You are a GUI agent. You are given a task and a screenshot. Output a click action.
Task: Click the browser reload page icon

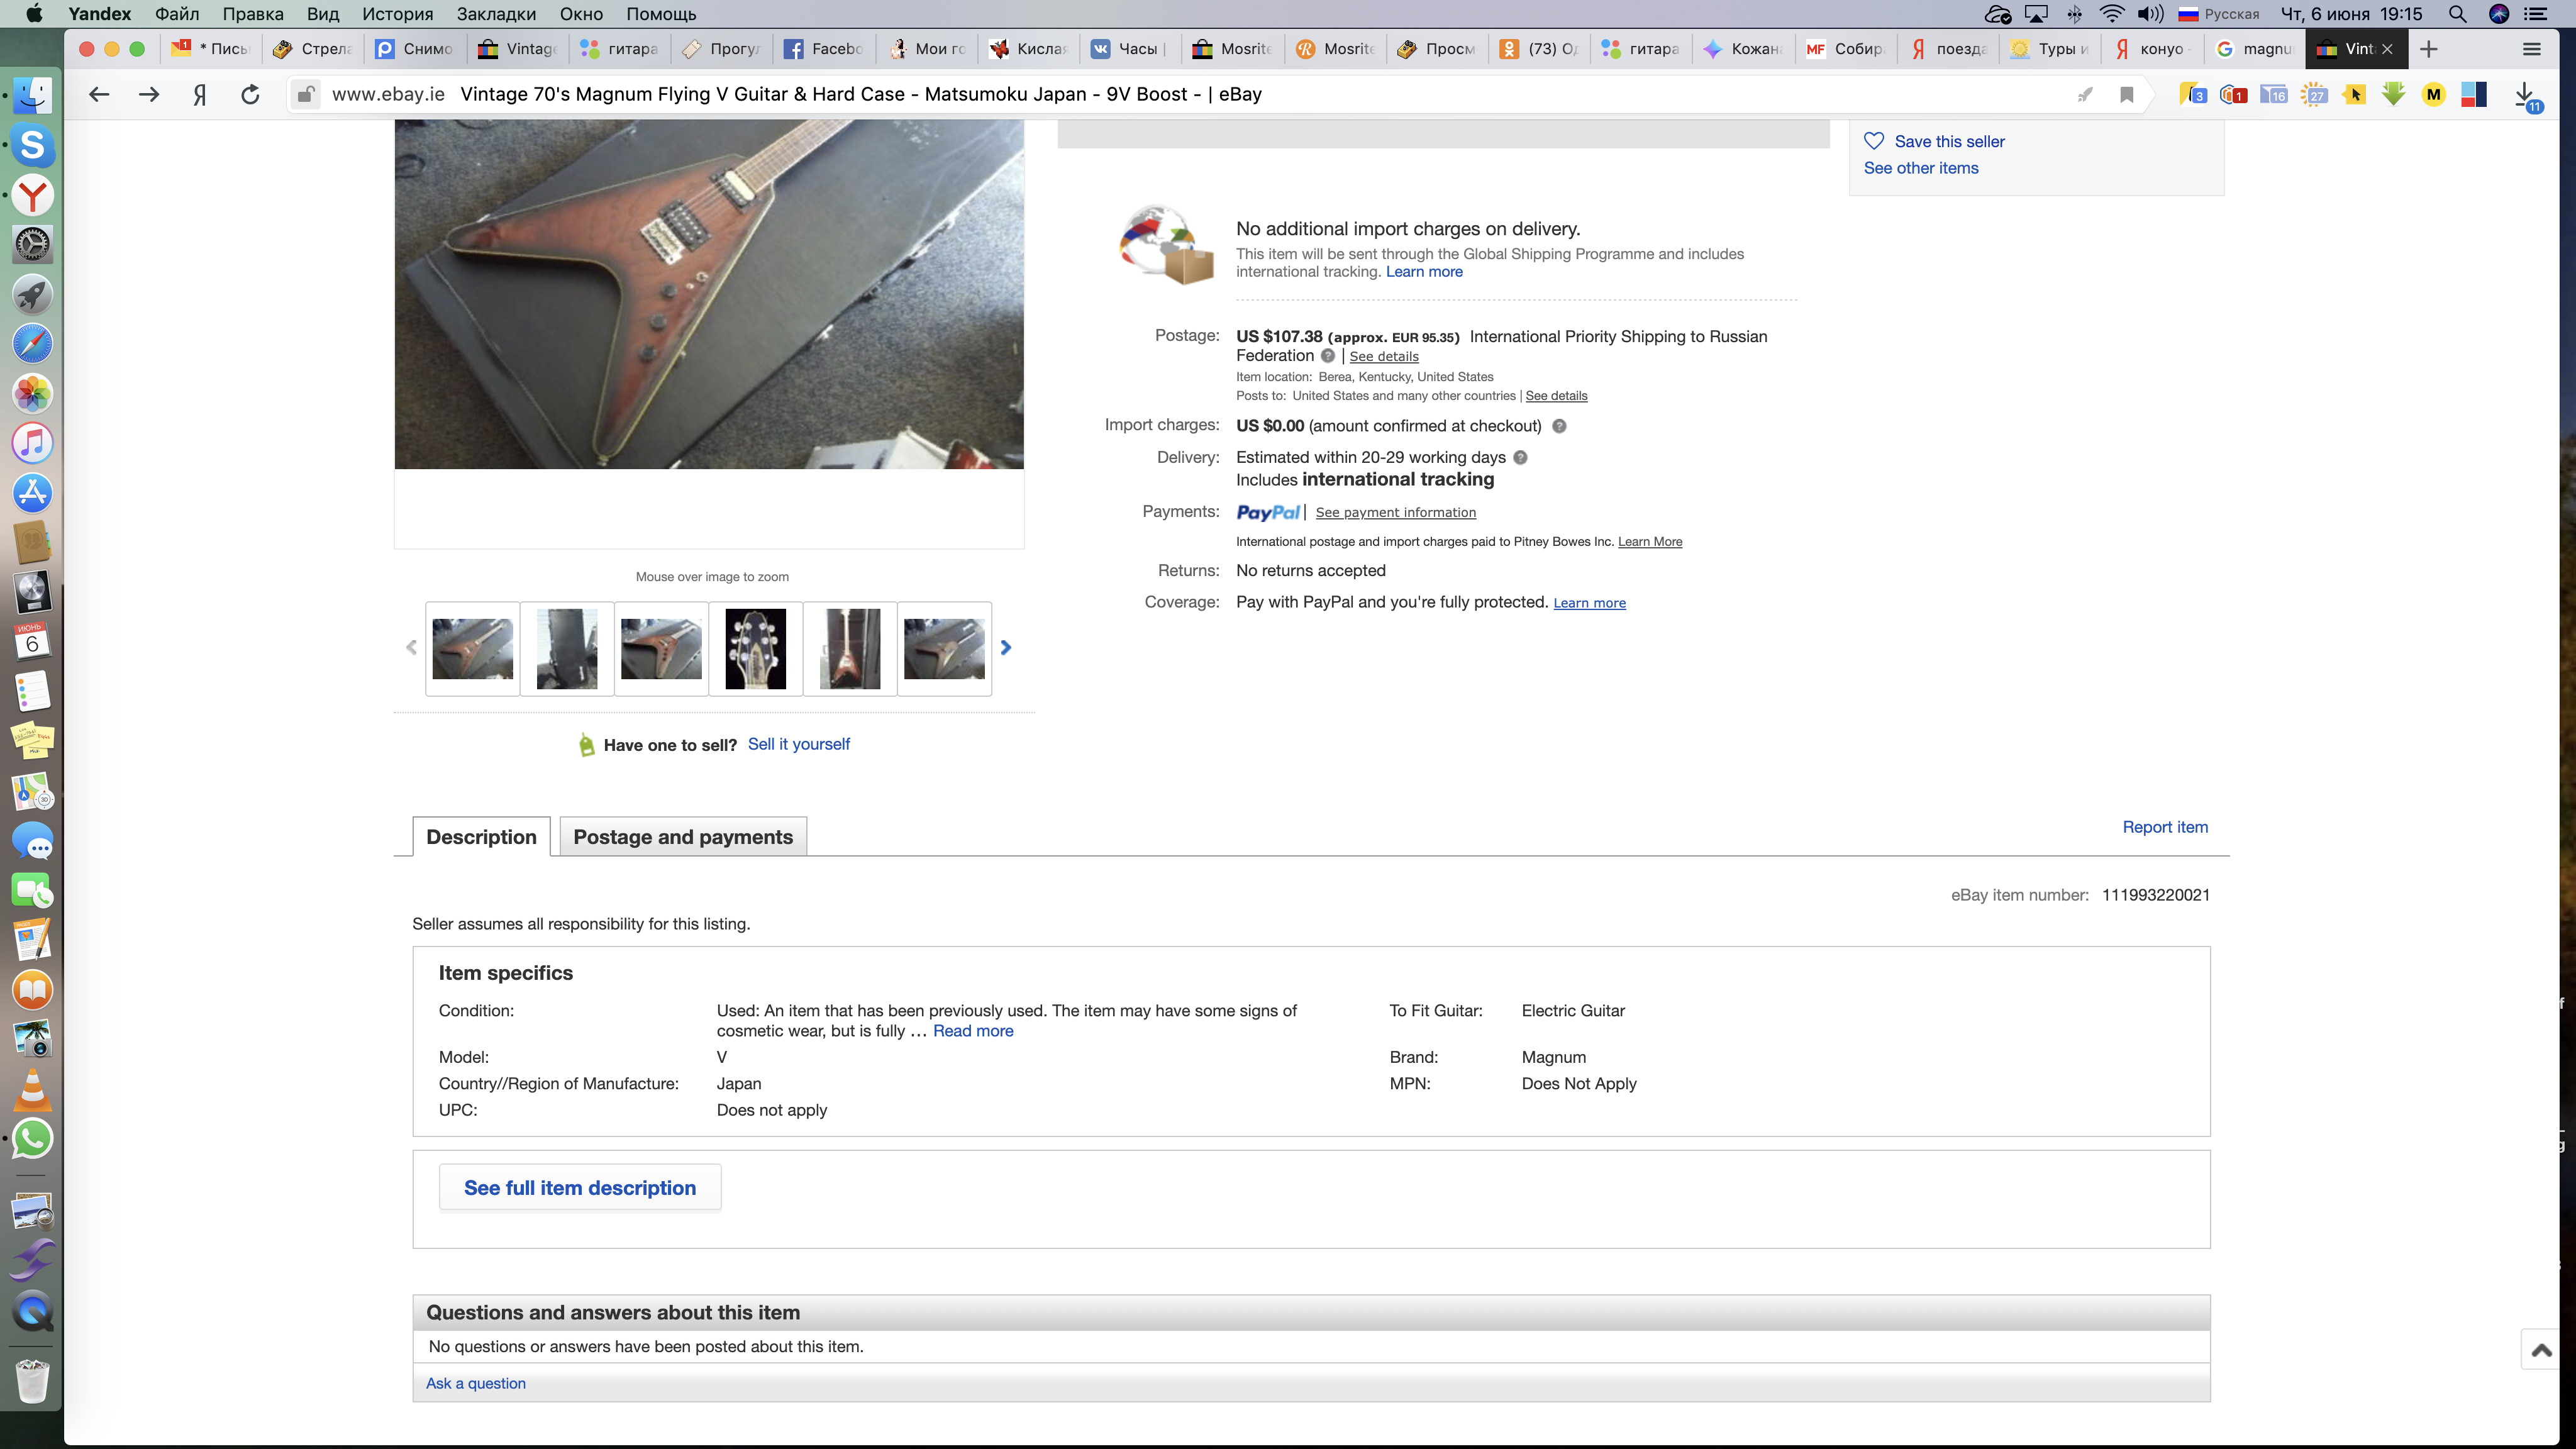click(x=250, y=94)
